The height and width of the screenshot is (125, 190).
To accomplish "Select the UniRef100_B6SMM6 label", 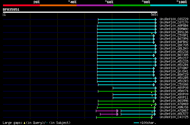I will (174, 101).
